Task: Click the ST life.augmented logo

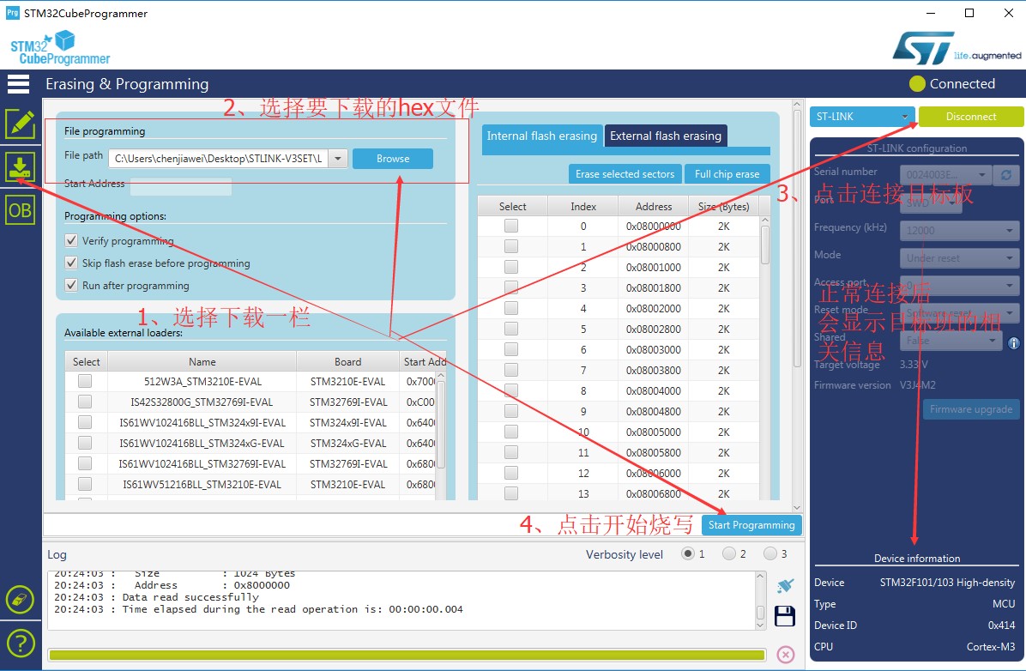Action: pyautogui.click(x=957, y=48)
